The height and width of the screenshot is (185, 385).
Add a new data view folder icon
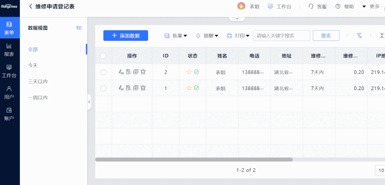(79, 28)
